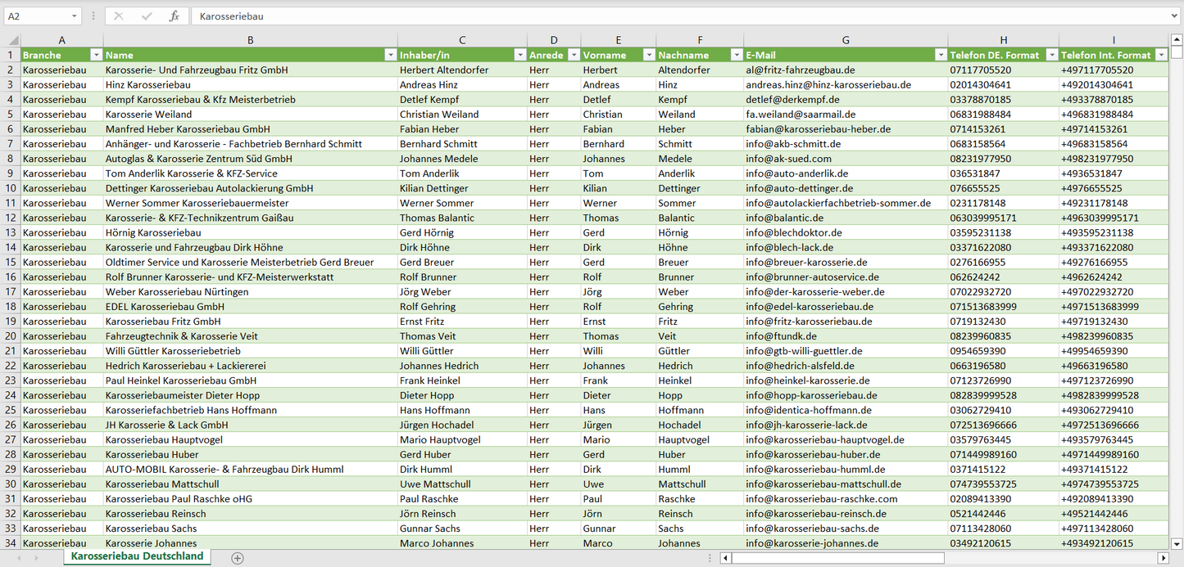Viewport: 1184px width, 567px height.
Task: Click the Select All corner triangle
Action: pos(11,40)
